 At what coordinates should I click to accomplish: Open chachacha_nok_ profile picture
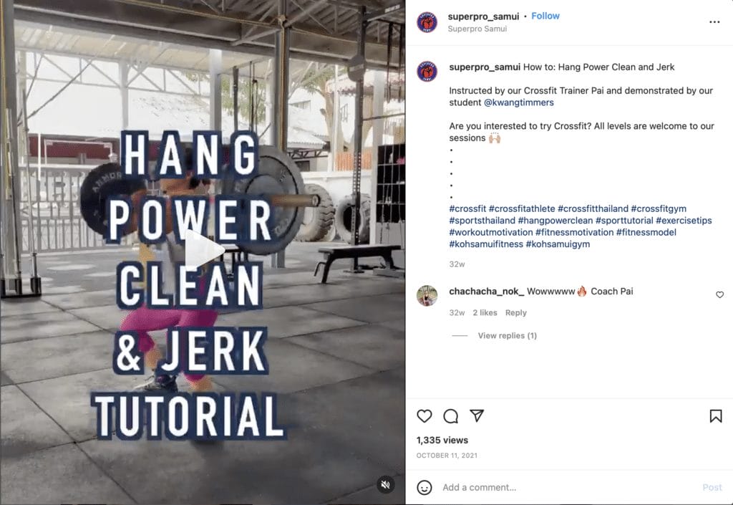pyautogui.click(x=427, y=296)
